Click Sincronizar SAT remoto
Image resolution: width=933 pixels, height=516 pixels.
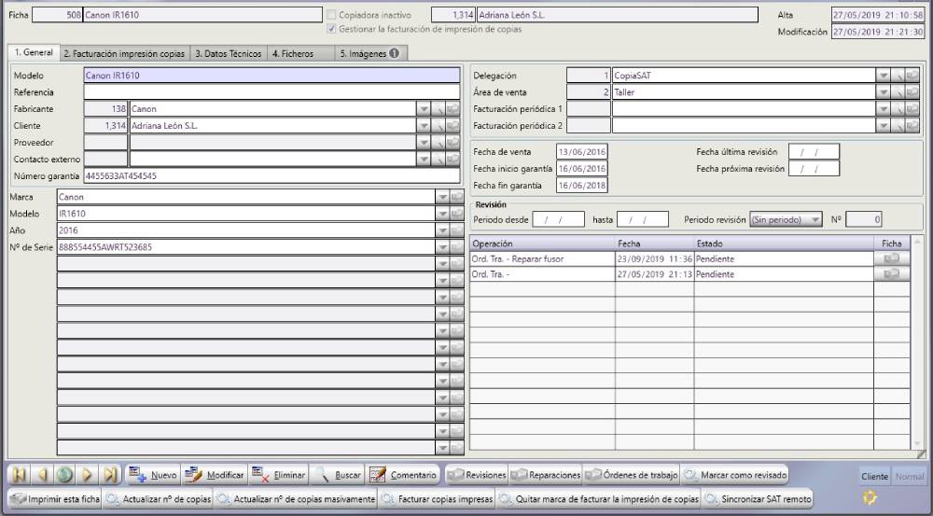[757, 499]
